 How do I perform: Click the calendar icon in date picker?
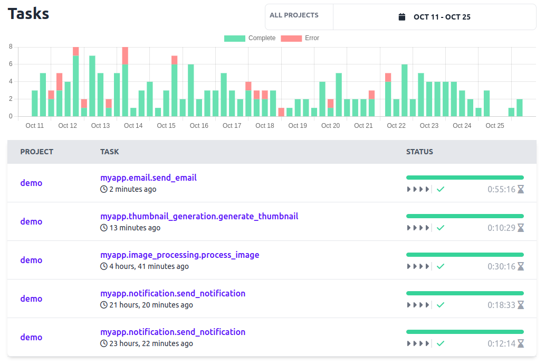[402, 17]
